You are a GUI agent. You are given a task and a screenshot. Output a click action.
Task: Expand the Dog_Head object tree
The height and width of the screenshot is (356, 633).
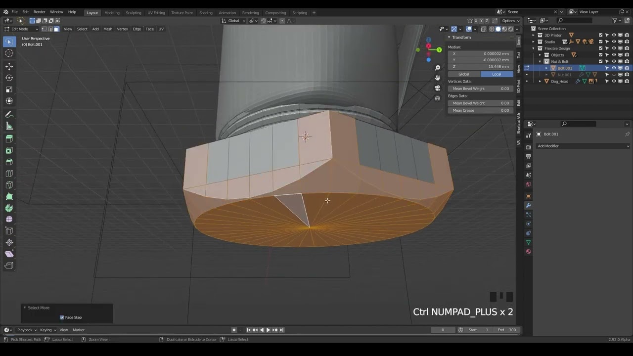tap(540, 81)
